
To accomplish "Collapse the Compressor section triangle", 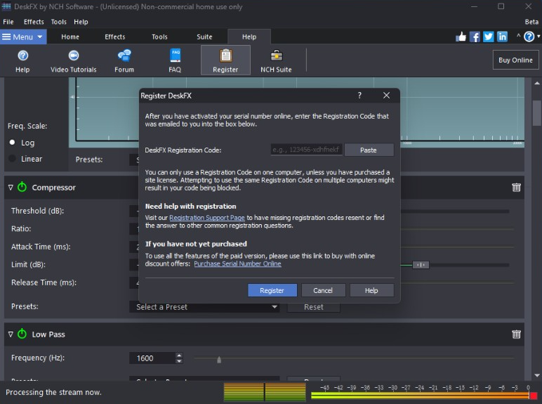I will point(11,188).
